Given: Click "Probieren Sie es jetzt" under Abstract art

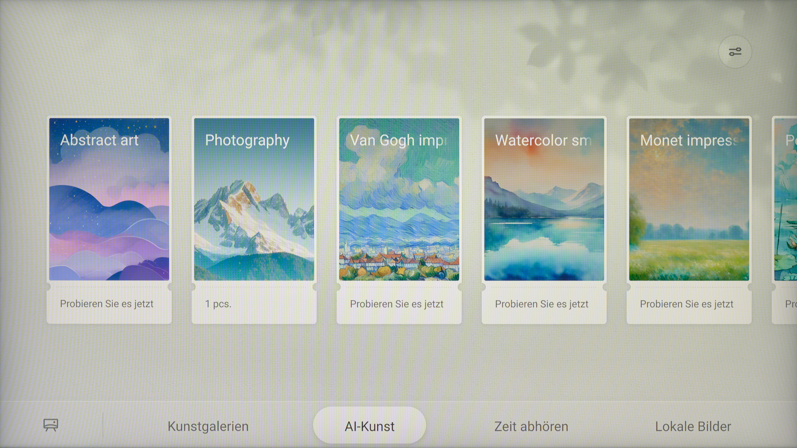Looking at the screenshot, I should pos(107,304).
